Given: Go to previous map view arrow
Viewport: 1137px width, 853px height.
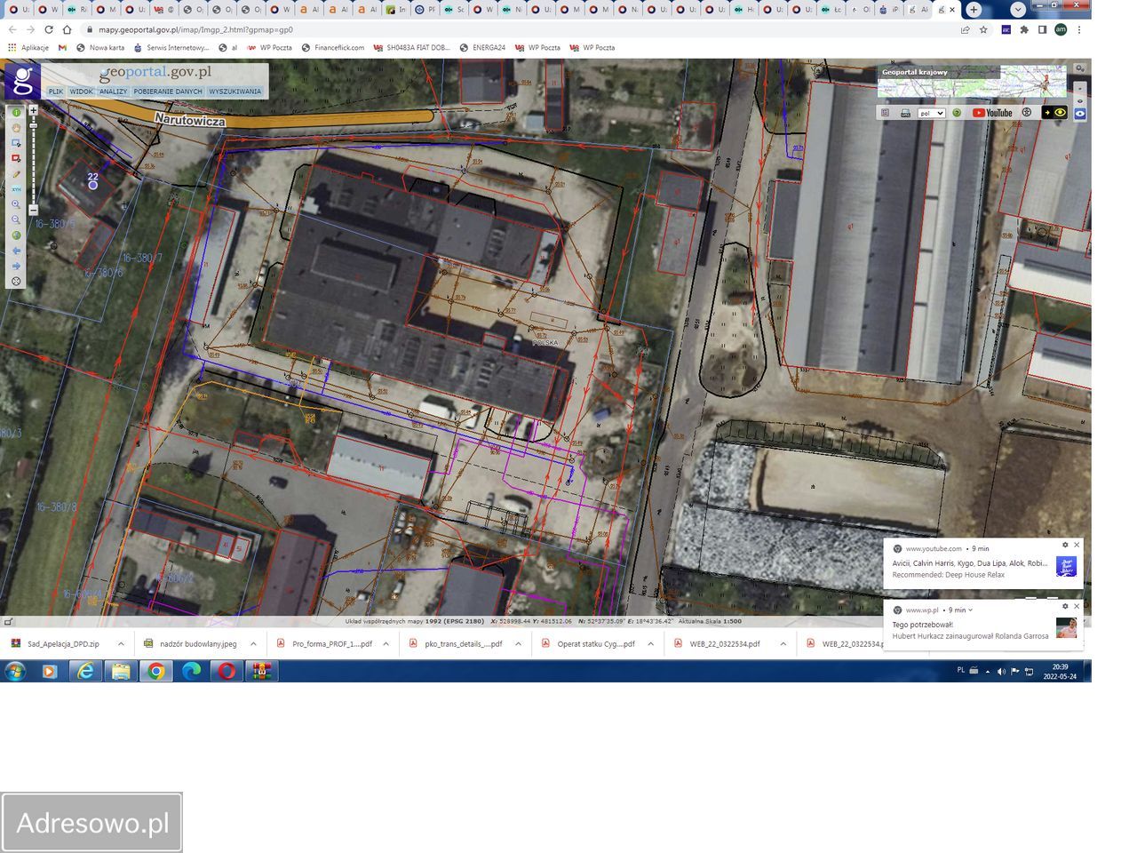Looking at the screenshot, I should tap(16, 251).
